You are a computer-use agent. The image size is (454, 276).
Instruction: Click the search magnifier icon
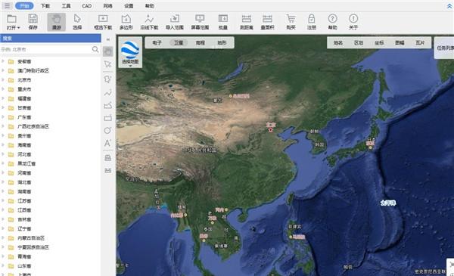tap(95, 49)
